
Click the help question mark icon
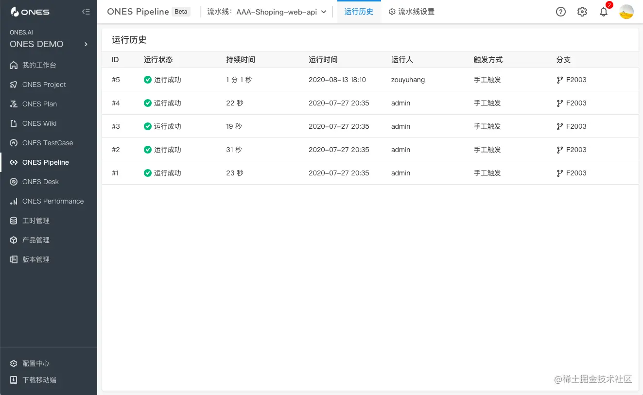click(x=561, y=11)
